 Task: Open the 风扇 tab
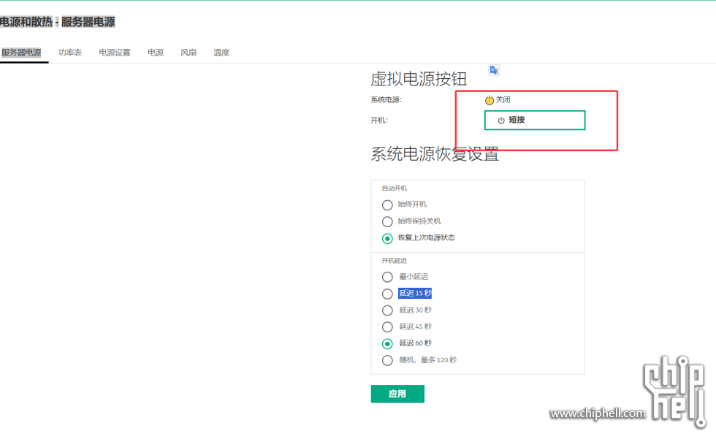188,53
